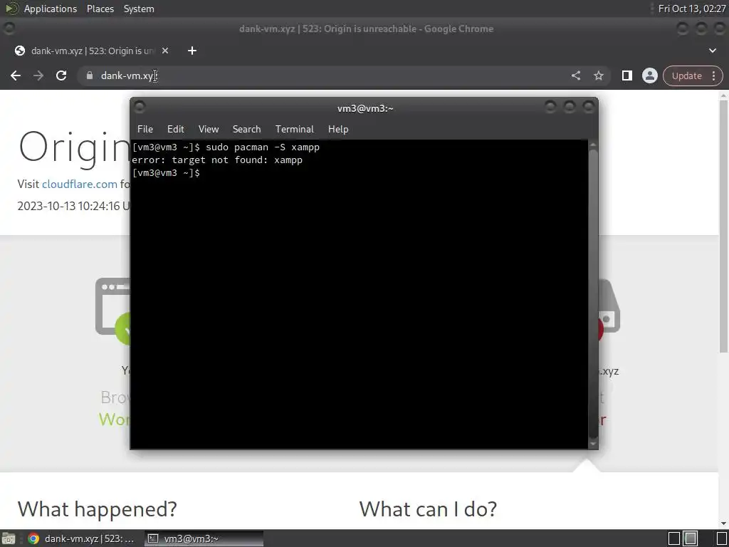Image resolution: width=729 pixels, height=547 pixels.
Task: Click the terminal window menu button
Action: coord(140,108)
